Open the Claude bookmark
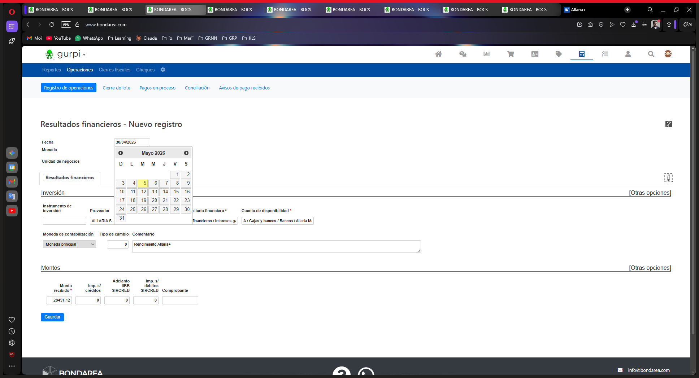Screen dimensions: 699x378 point(146,38)
